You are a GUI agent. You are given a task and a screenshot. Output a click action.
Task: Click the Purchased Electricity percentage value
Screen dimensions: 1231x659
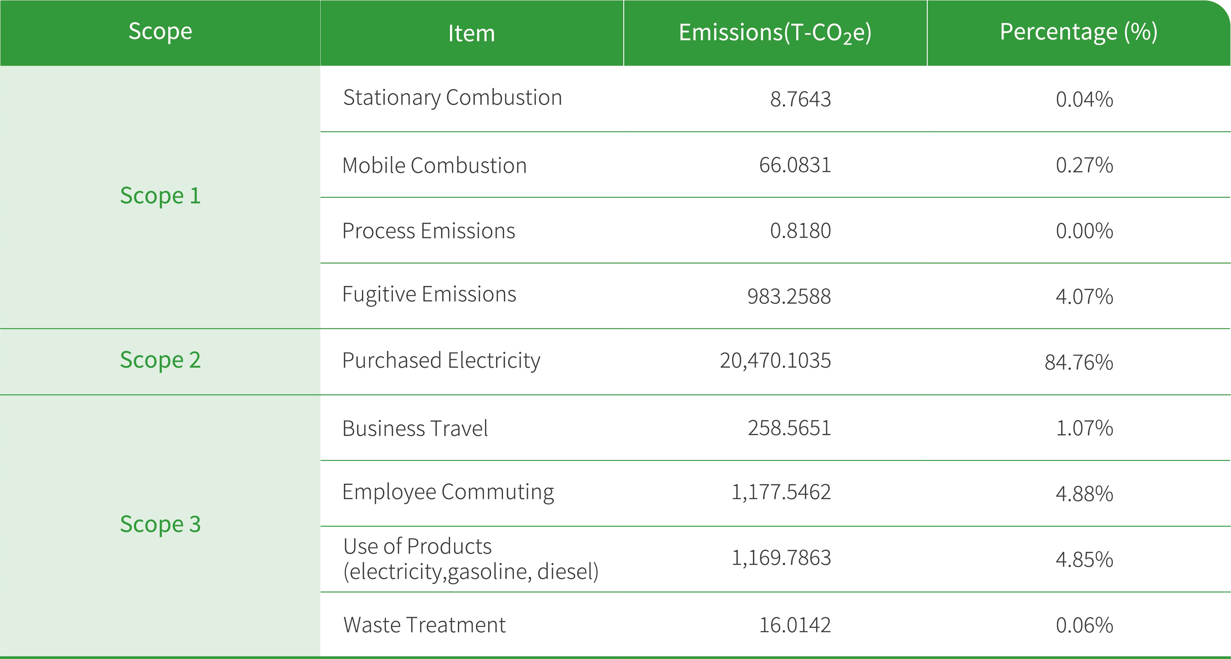[1079, 362]
